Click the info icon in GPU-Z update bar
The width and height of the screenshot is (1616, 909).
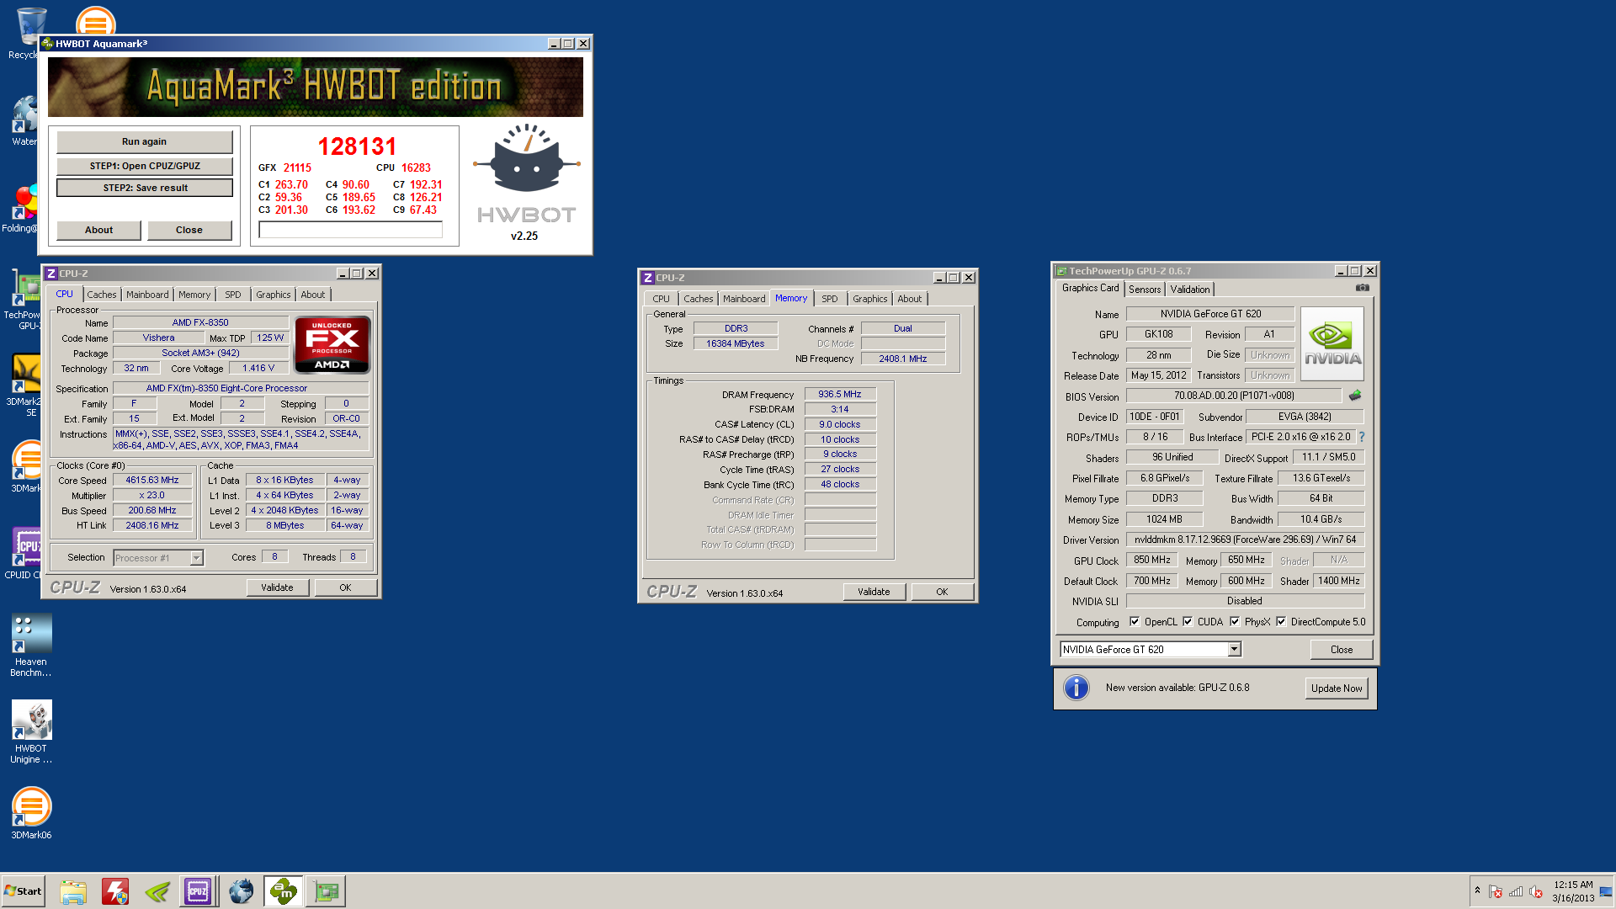(1076, 688)
